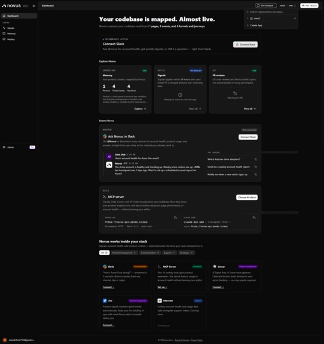The height and width of the screenshot is (344, 324).
Task: Open Dashboard in the sidebar
Action: 19,16
